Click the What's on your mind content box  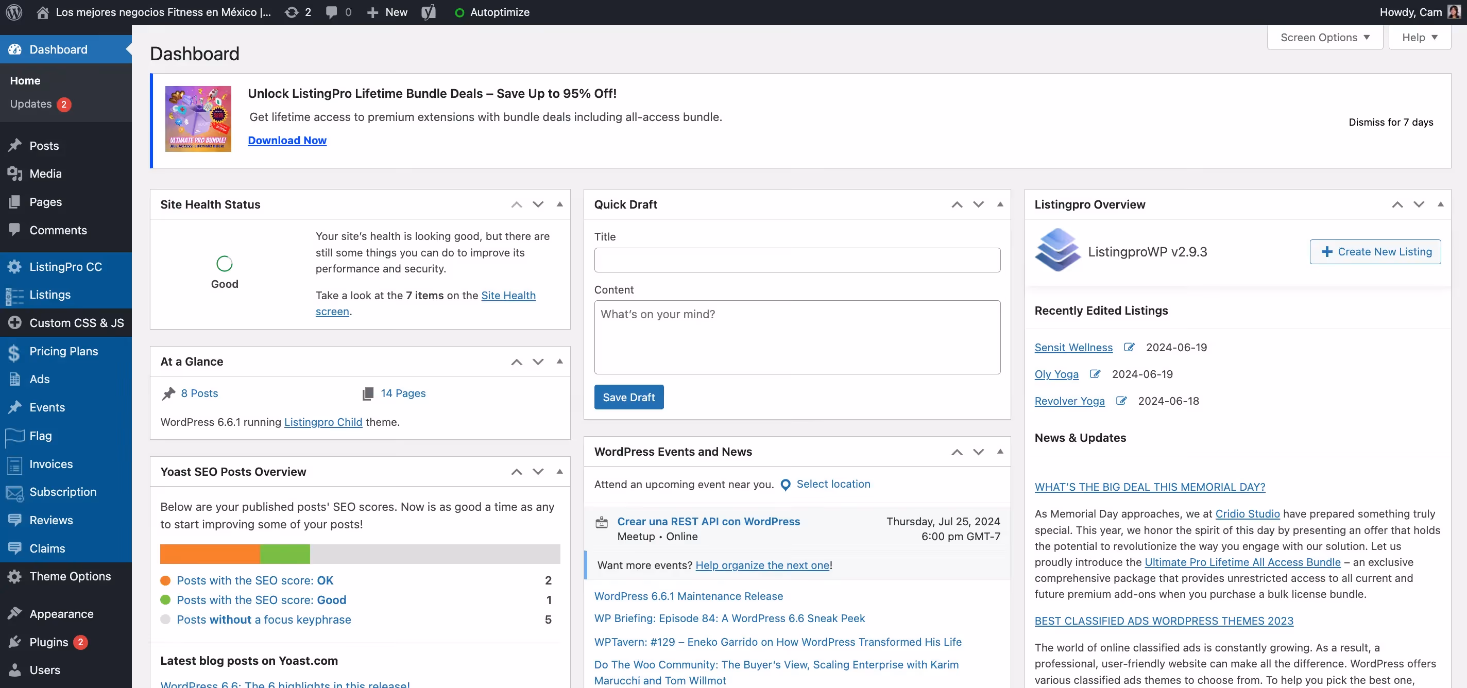797,337
